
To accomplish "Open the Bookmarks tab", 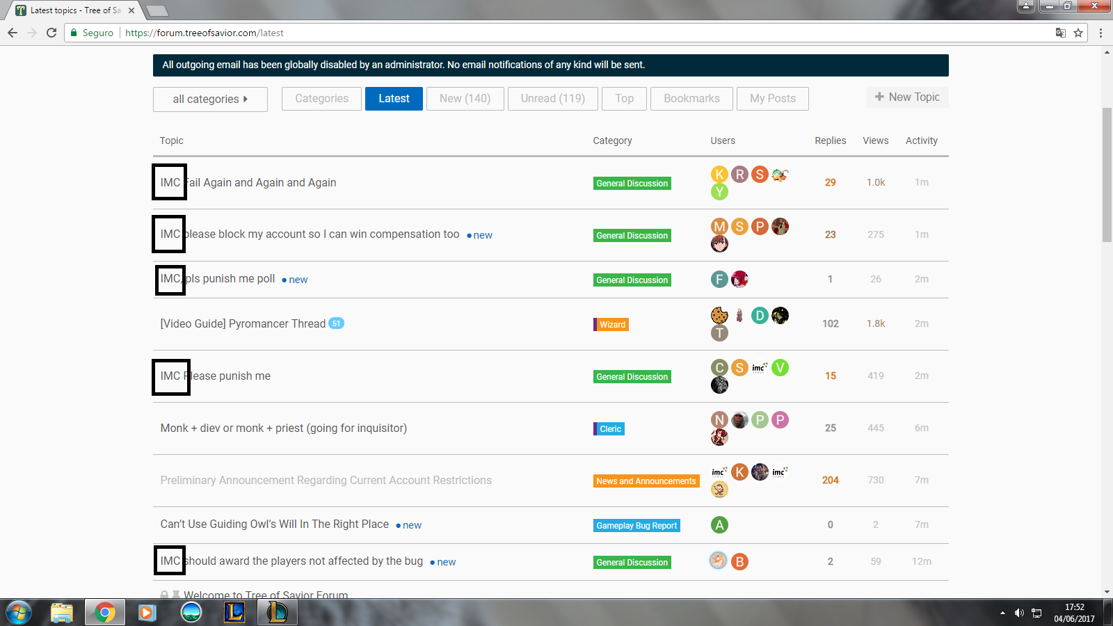I will pos(691,99).
